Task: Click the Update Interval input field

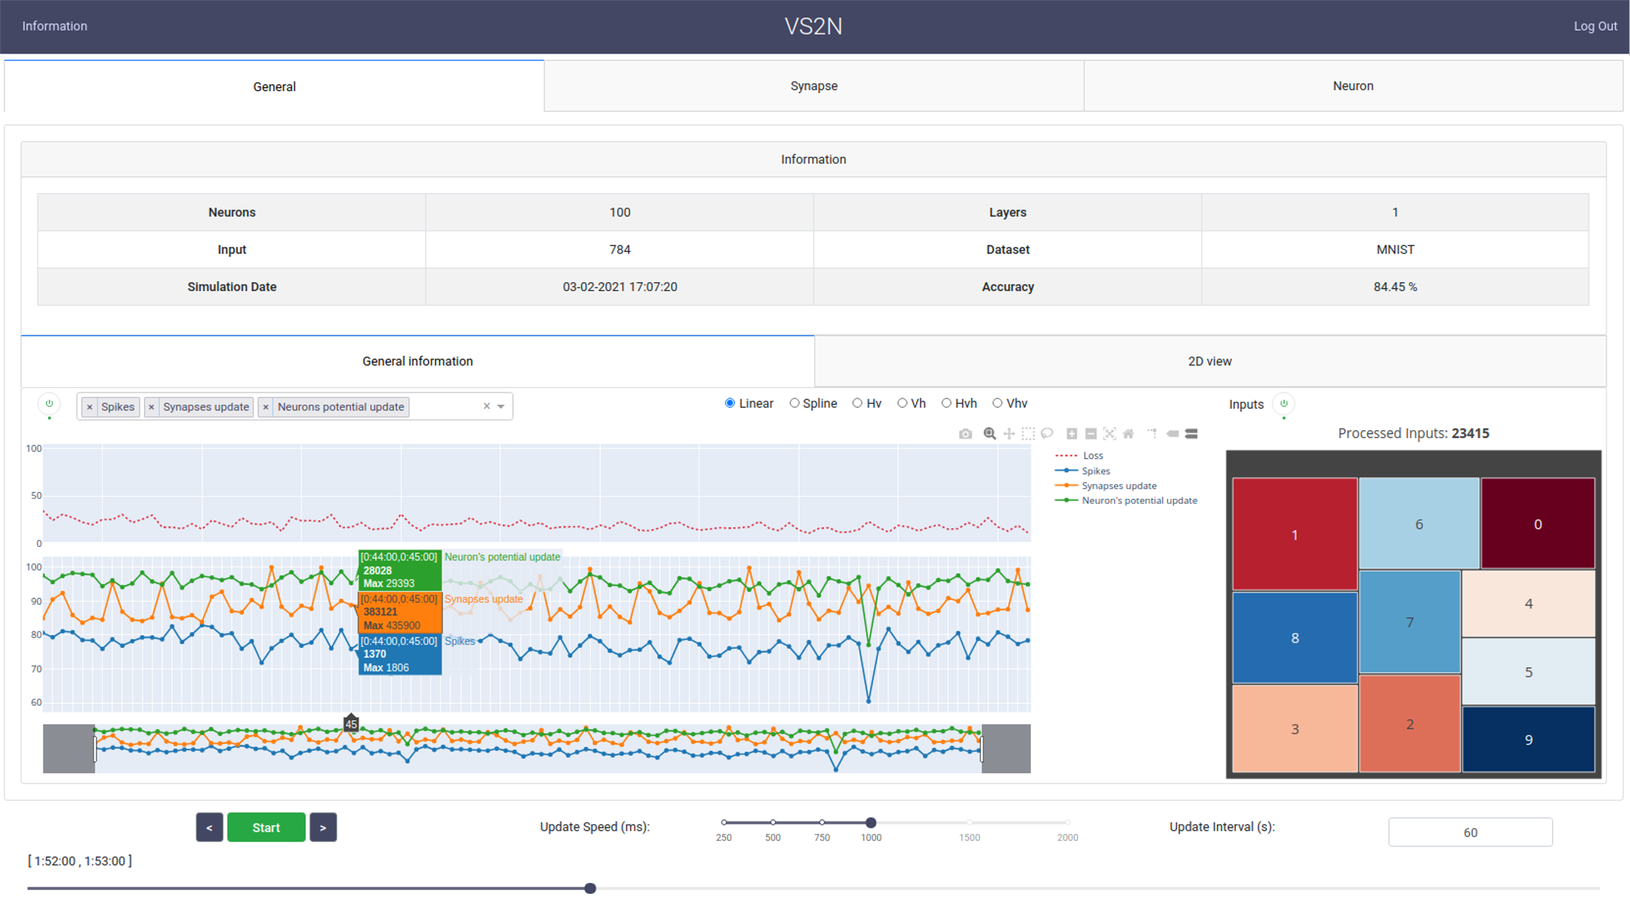Action: pos(1470,832)
